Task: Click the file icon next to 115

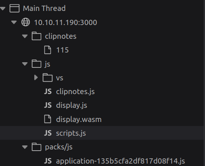Action: pyautogui.click(x=48, y=50)
